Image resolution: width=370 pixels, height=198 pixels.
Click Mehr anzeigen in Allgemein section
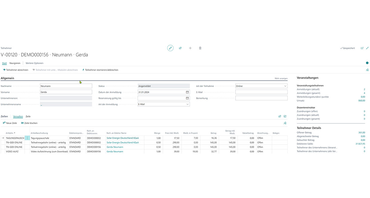[x=281, y=78]
